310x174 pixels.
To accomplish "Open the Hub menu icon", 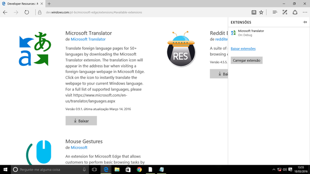I will click(x=275, y=12).
